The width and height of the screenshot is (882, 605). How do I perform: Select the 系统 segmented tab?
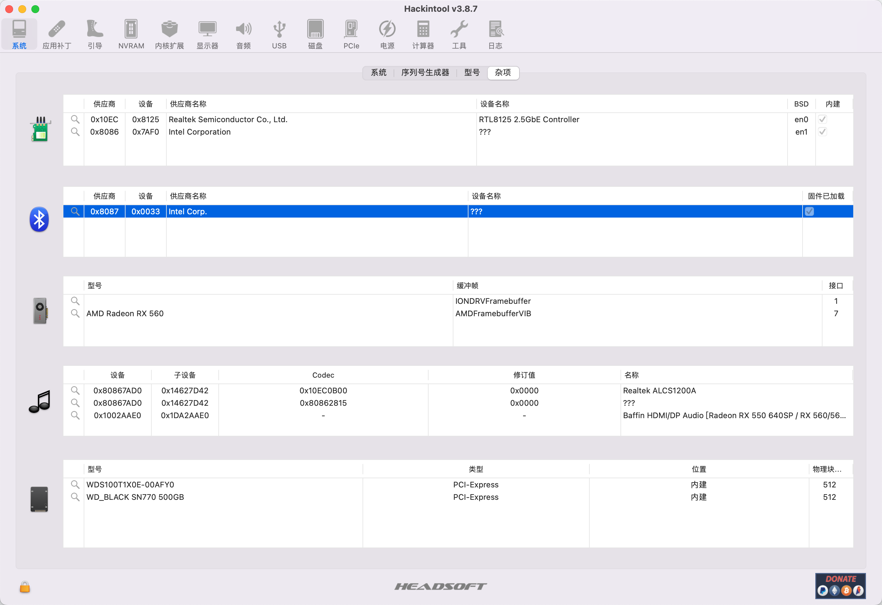pyautogui.click(x=378, y=73)
